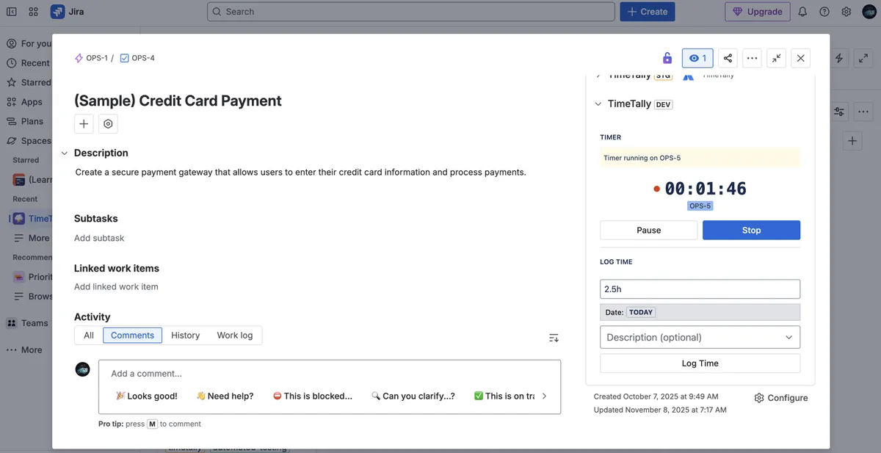Select Need help? quick comment
The height and width of the screenshot is (453, 881).
(225, 396)
